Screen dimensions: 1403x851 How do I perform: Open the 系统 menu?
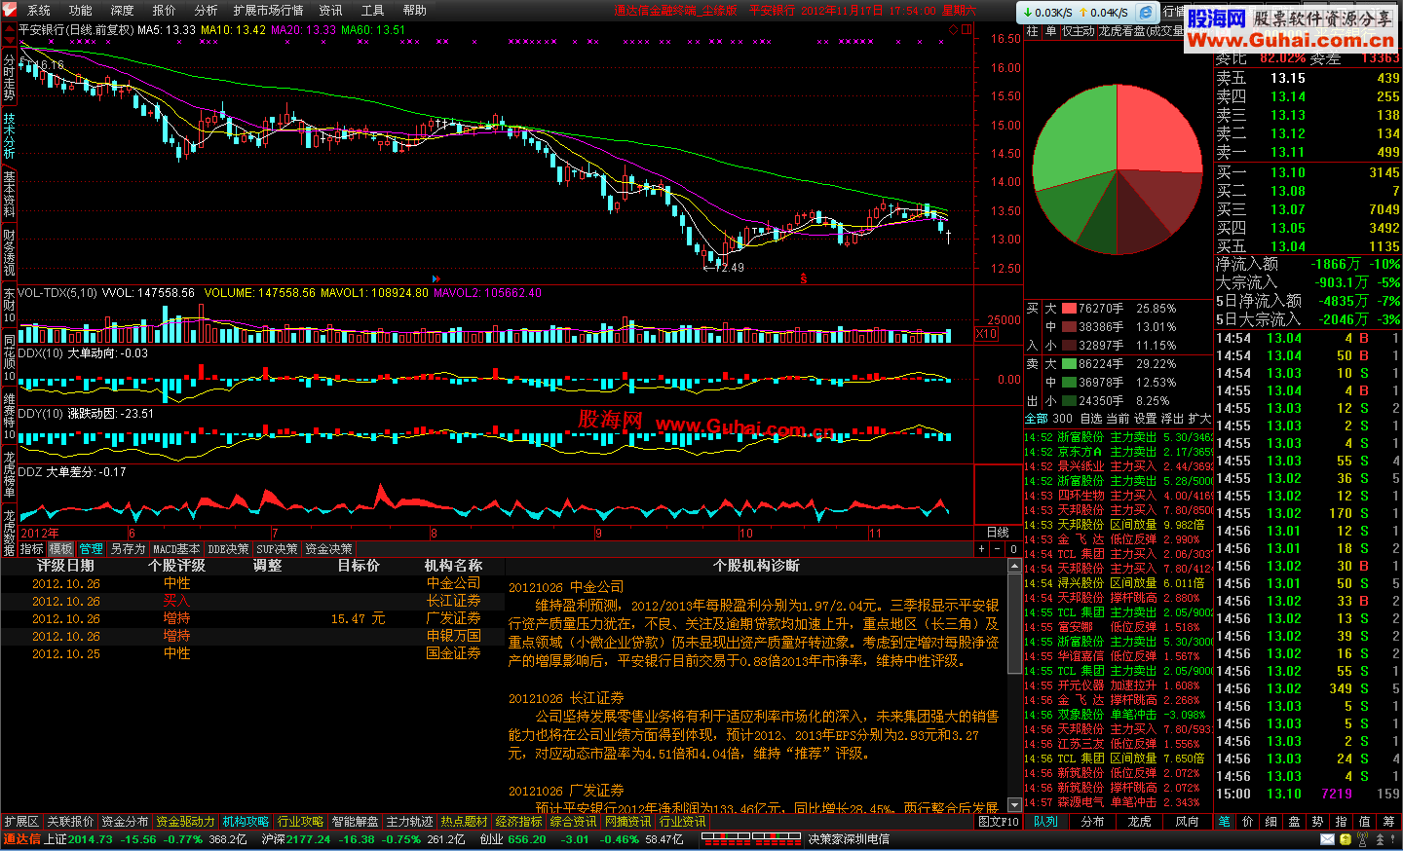(38, 11)
